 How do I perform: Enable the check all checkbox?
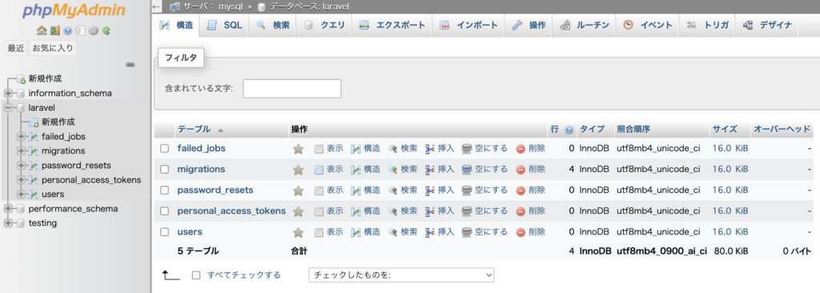(x=196, y=275)
